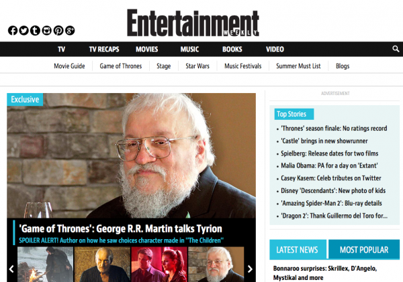Open the Game of Thrones subnav link
This screenshot has height=282, width=403.
[x=121, y=66]
